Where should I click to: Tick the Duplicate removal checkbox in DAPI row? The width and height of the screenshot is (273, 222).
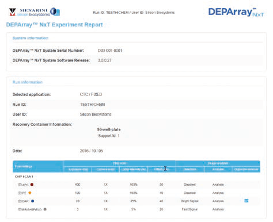click(x=247, y=201)
